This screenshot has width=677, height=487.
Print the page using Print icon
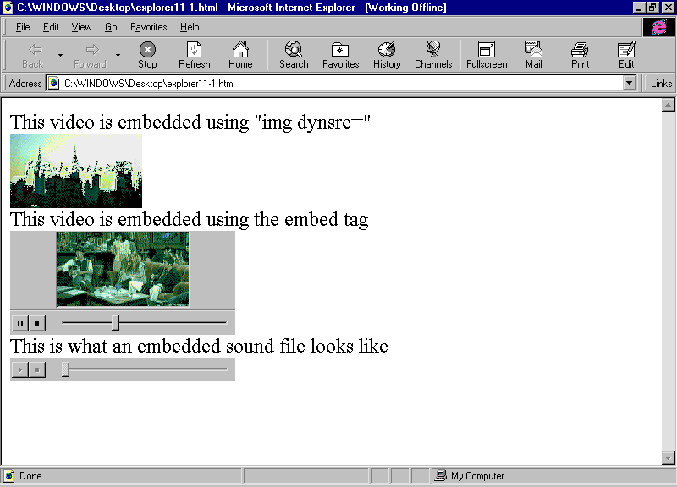pos(580,54)
